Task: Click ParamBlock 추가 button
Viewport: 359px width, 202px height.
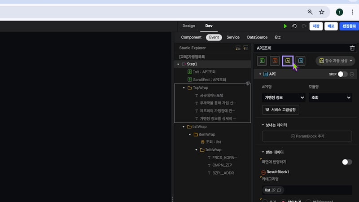Action: point(307,136)
